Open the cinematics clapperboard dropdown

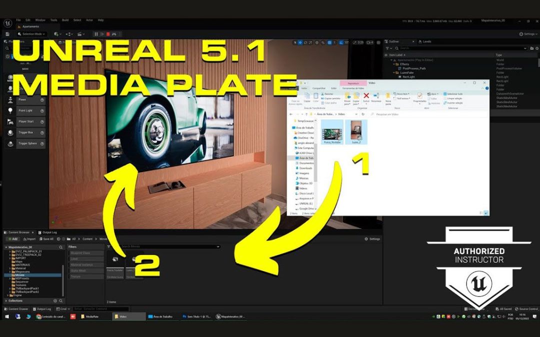81,34
